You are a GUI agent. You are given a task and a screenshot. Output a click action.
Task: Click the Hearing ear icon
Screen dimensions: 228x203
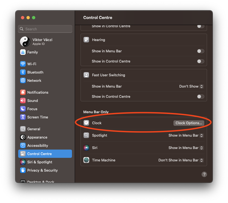point(86,40)
